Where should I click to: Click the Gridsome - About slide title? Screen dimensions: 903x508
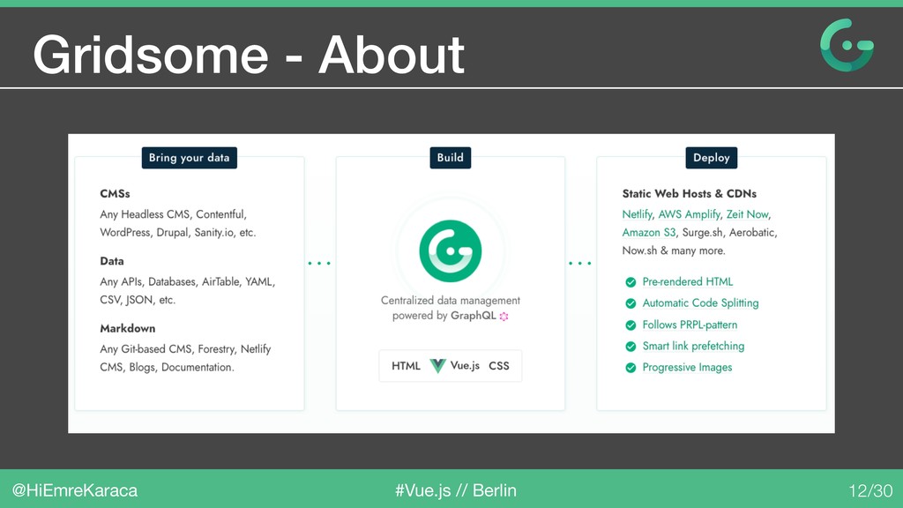click(248, 55)
